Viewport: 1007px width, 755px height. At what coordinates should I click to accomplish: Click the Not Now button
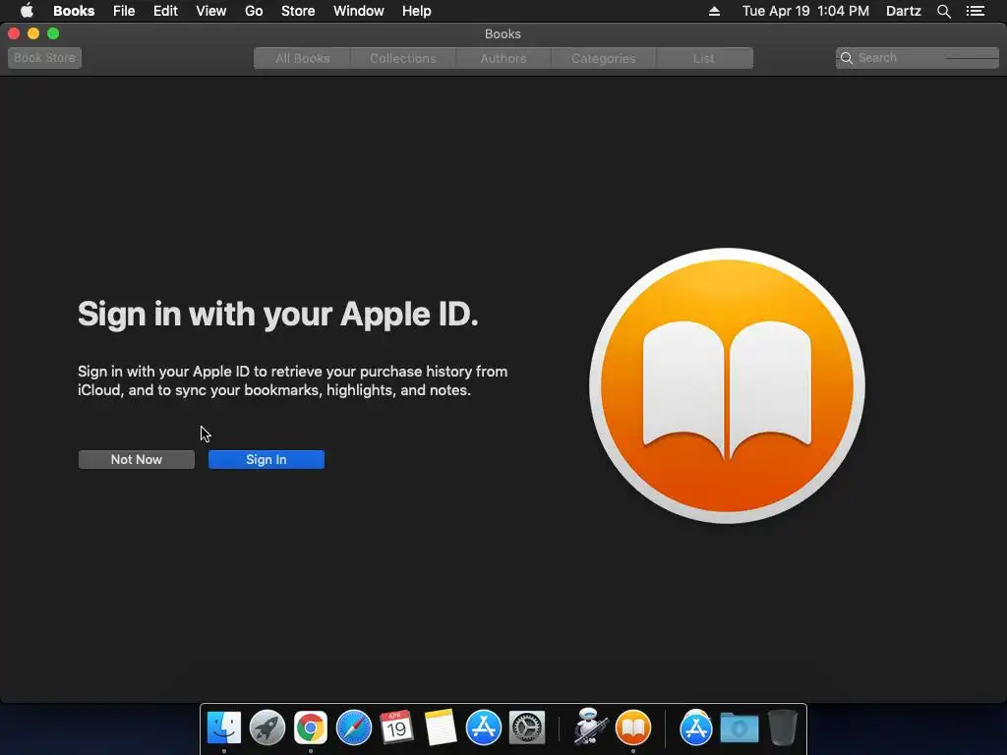(136, 460)
